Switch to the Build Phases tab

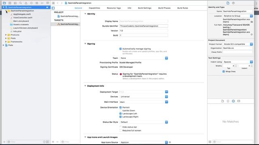tap(164, 8)
